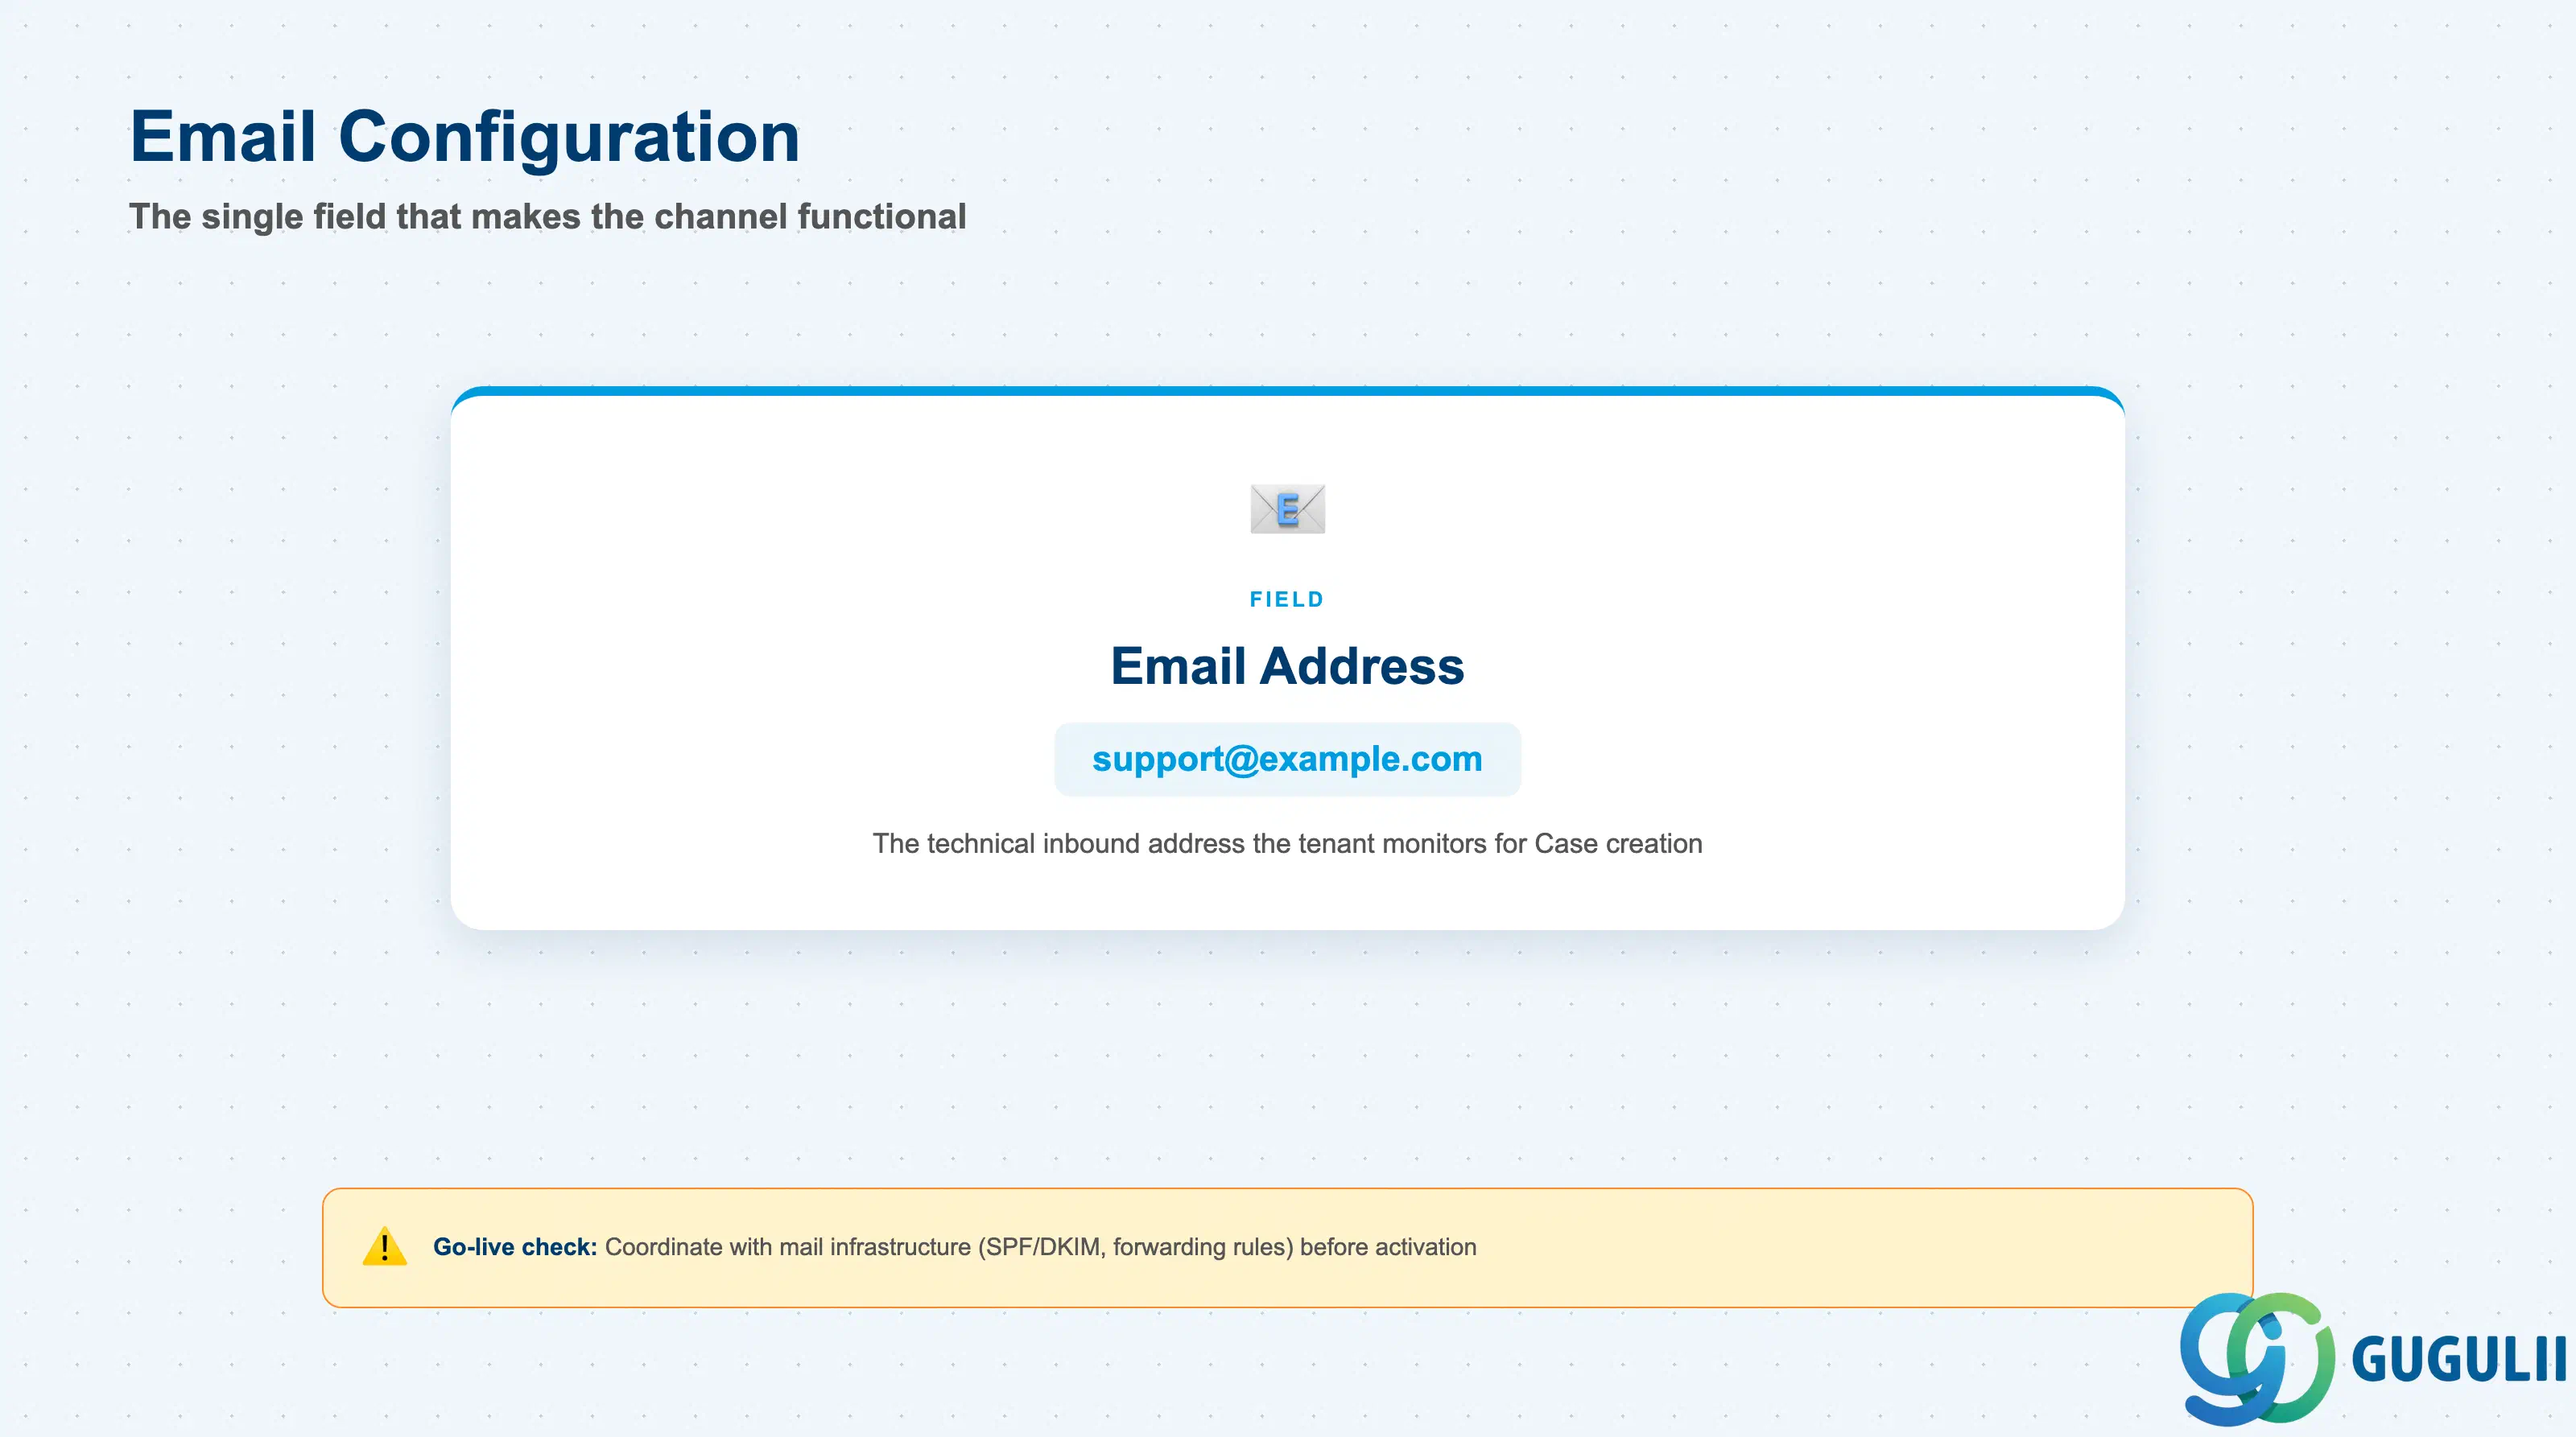This screenshot has width=2576, height=1437.
Task: Click 'before activation' at the end of the banner
Action: click(1388, 1247)
